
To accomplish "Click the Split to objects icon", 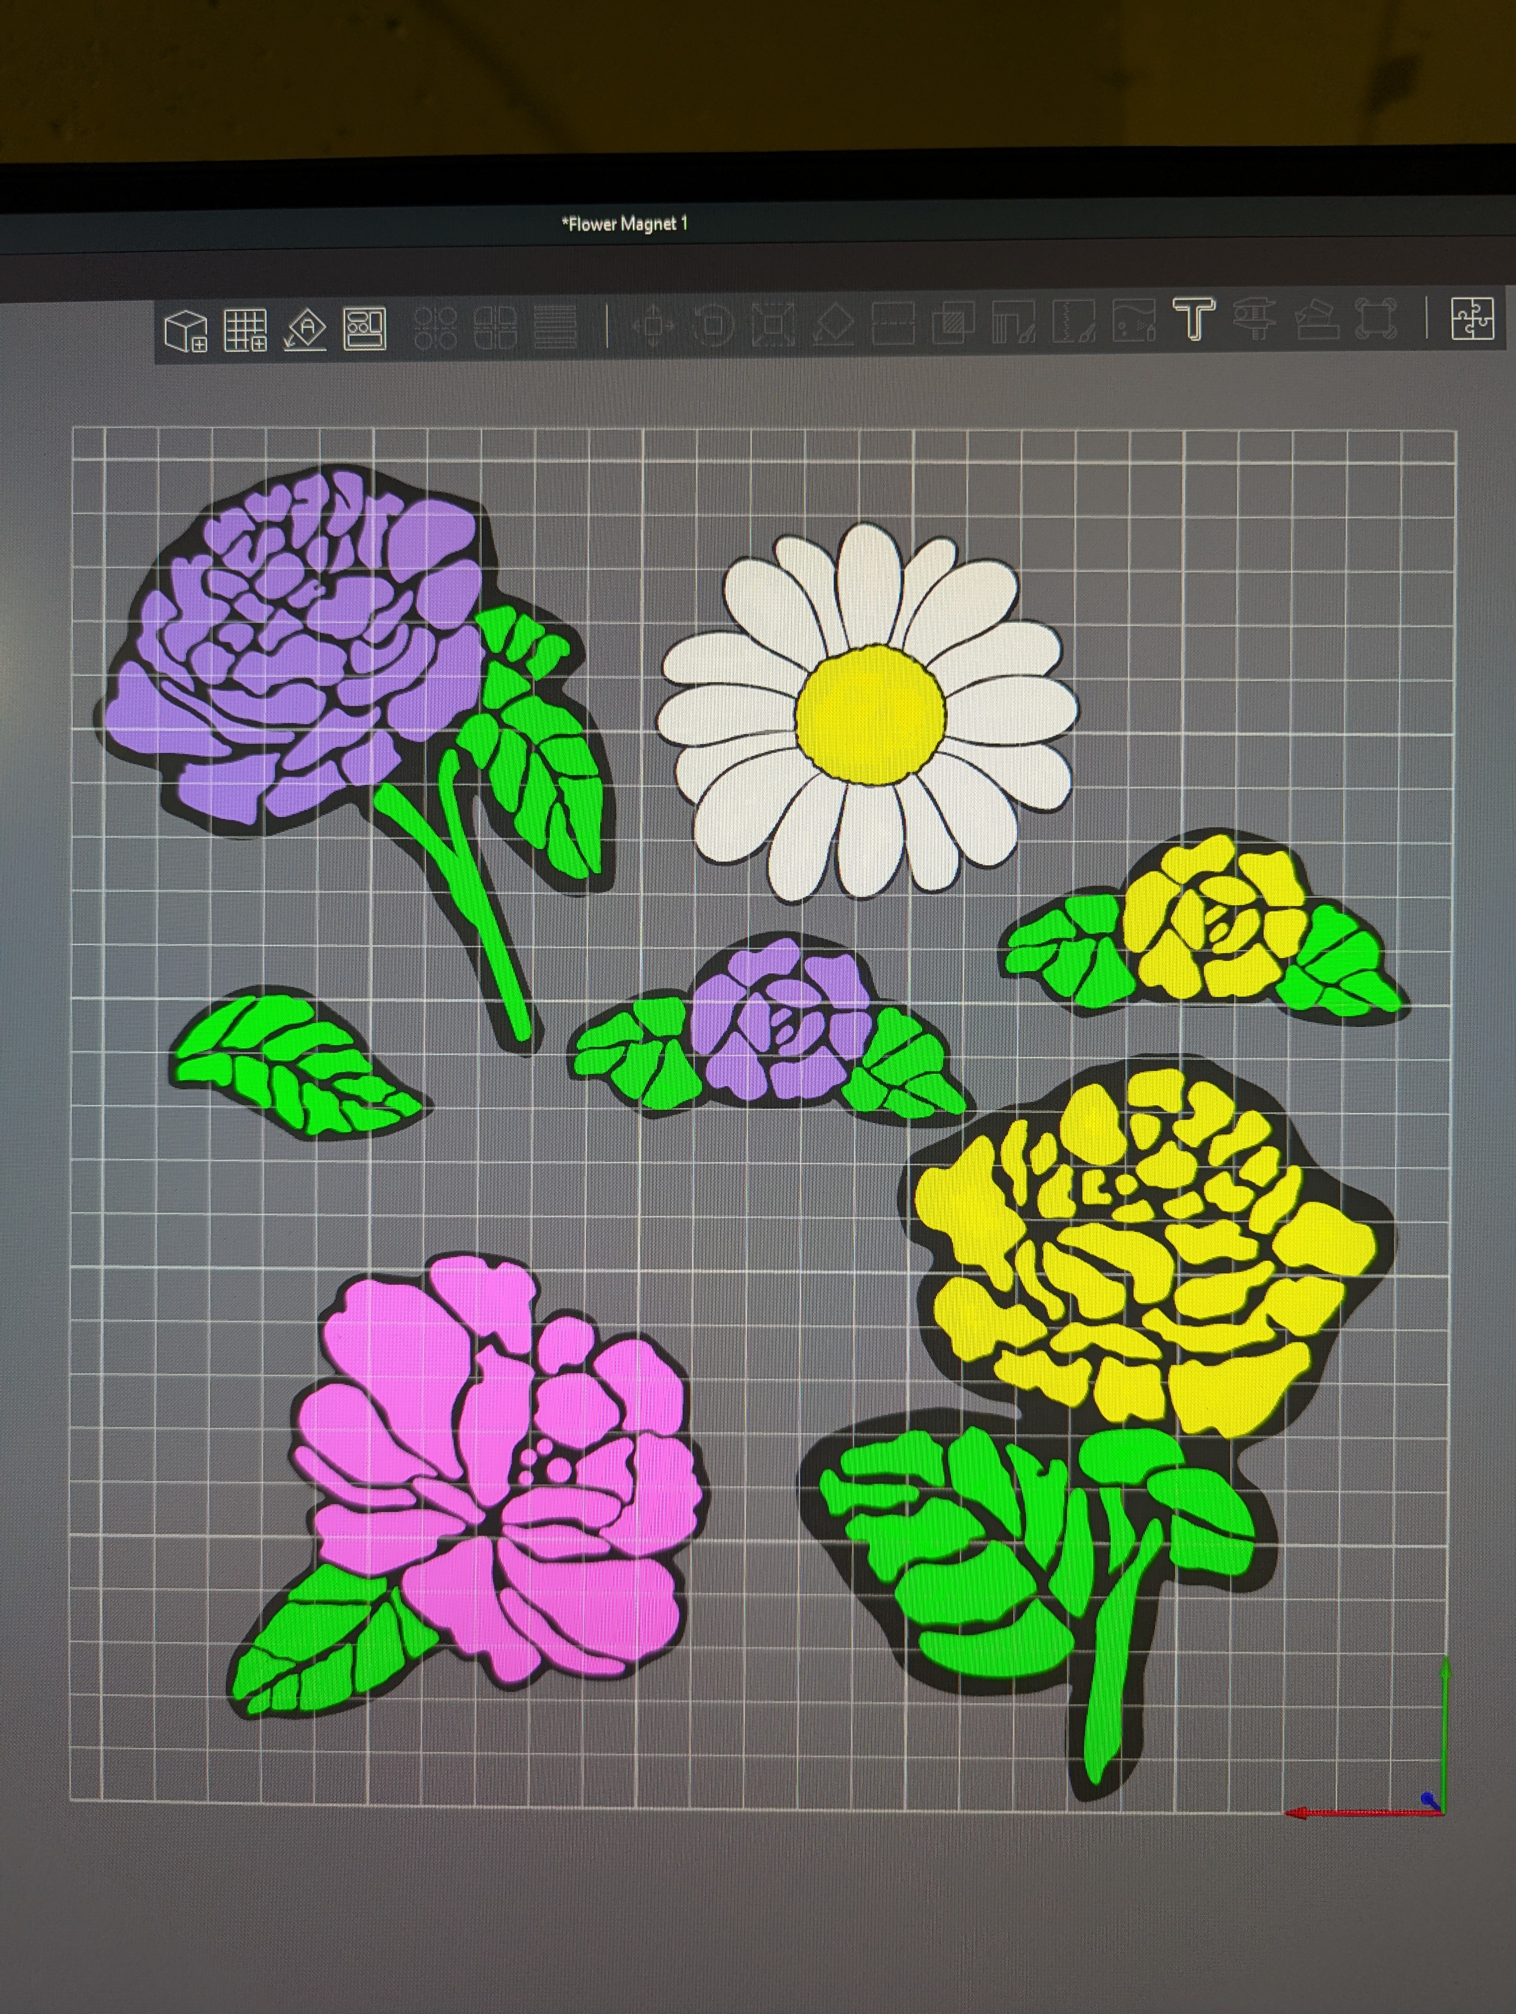I will tap(435, 328).
